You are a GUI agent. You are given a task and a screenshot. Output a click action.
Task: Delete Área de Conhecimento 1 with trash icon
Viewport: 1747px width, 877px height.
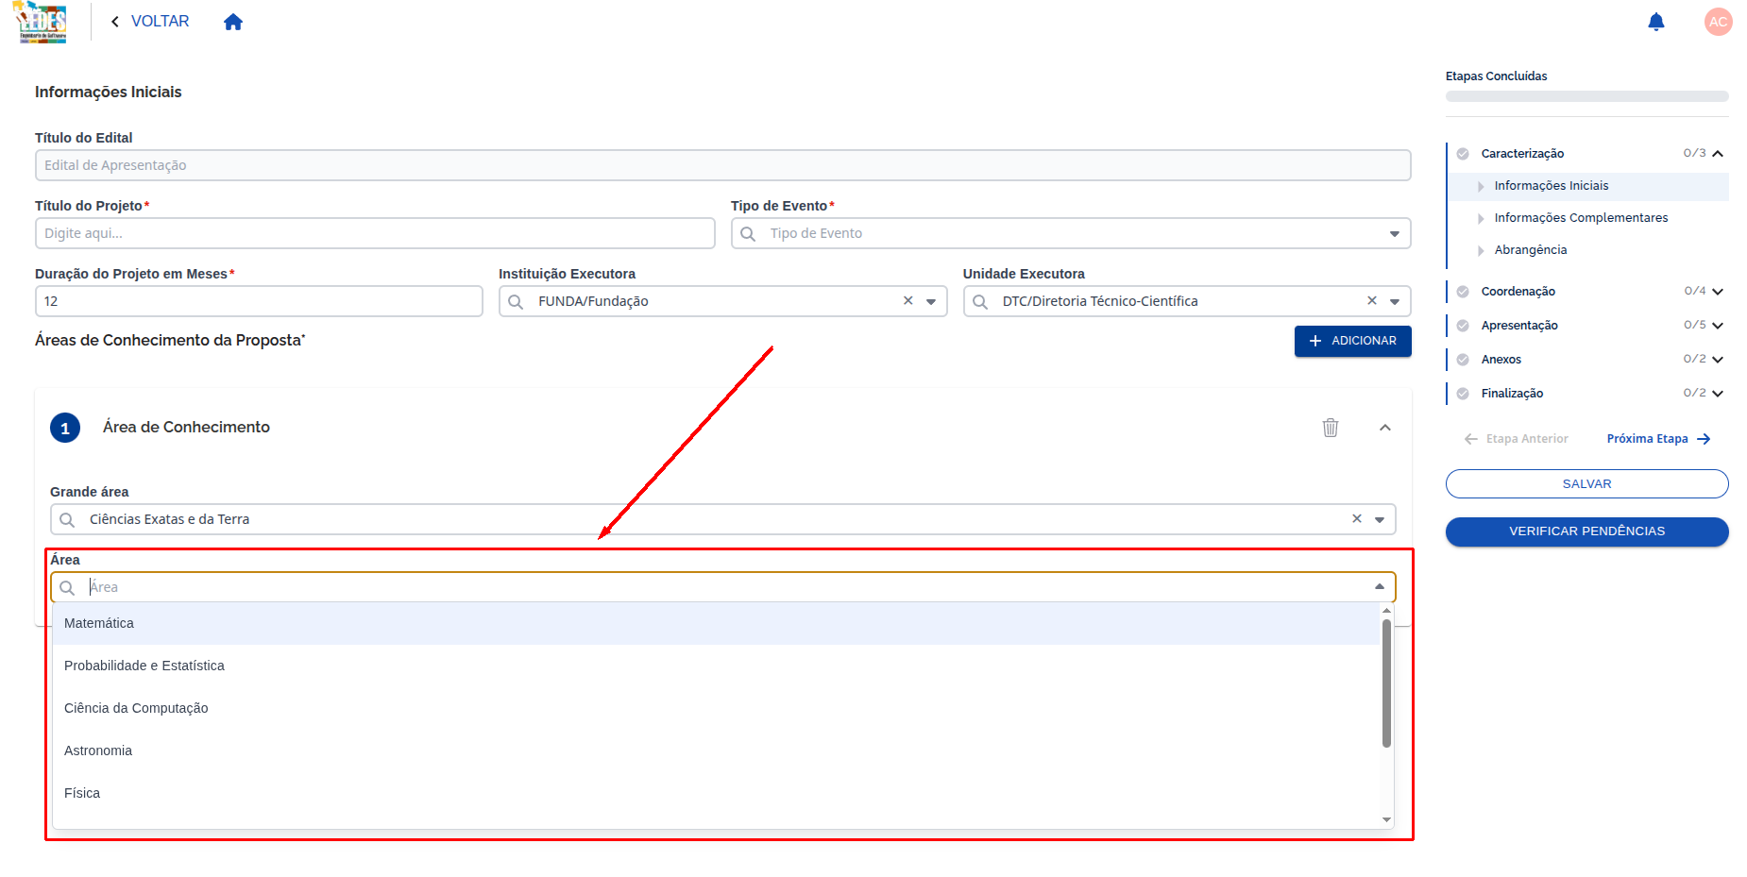(1331, 428)
